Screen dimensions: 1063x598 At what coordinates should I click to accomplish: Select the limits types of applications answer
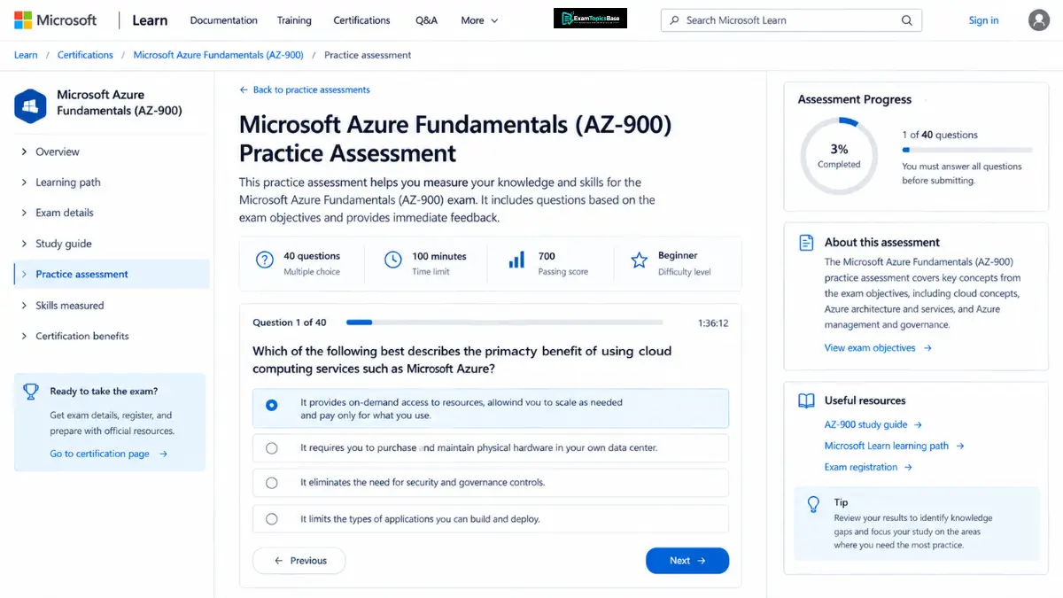click(491, 519)
